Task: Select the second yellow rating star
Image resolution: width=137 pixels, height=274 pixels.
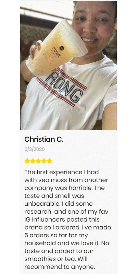Action: (x=33, y=161)
